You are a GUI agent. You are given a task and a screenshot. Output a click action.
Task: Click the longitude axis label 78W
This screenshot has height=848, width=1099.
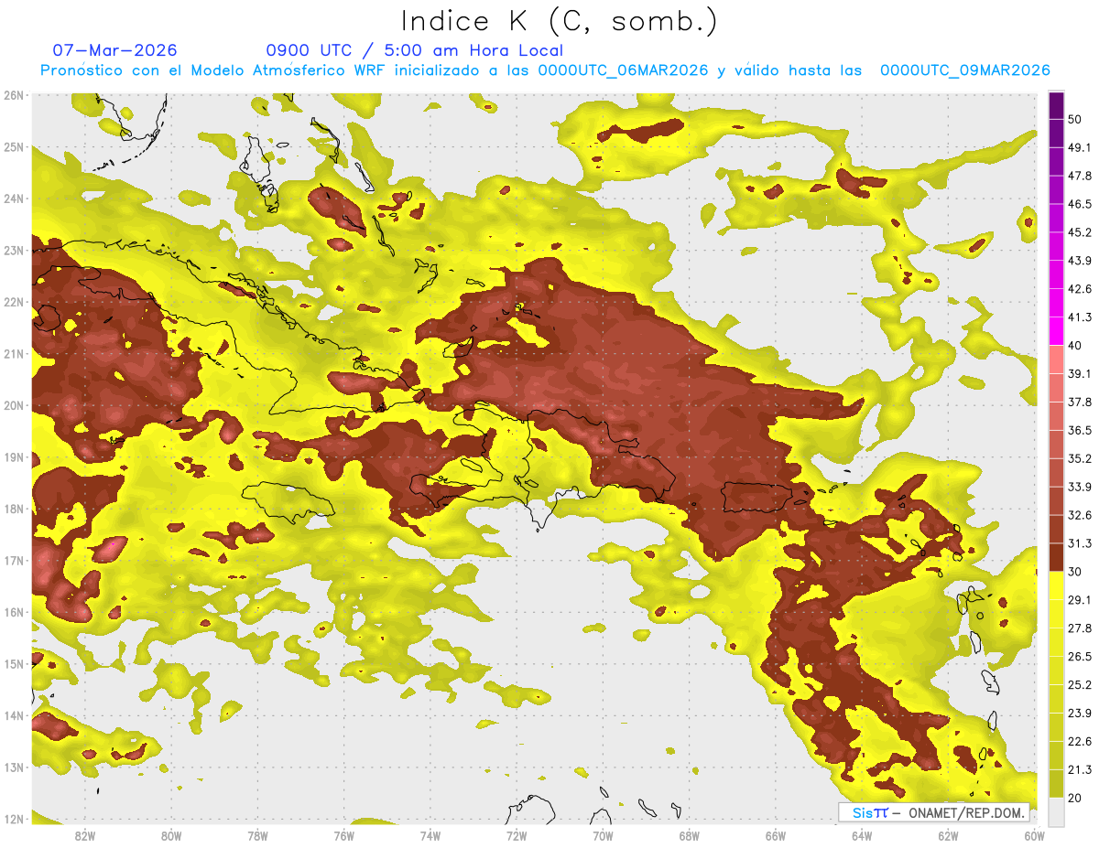point(257,835)
